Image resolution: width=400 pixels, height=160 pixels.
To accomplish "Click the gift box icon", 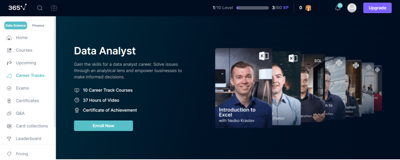I will click(54, 8).
